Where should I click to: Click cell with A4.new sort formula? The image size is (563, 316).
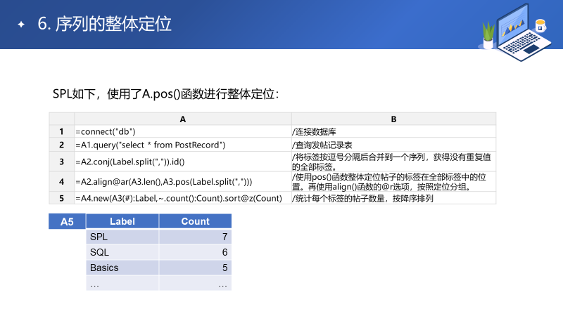[x=183, y=198]
